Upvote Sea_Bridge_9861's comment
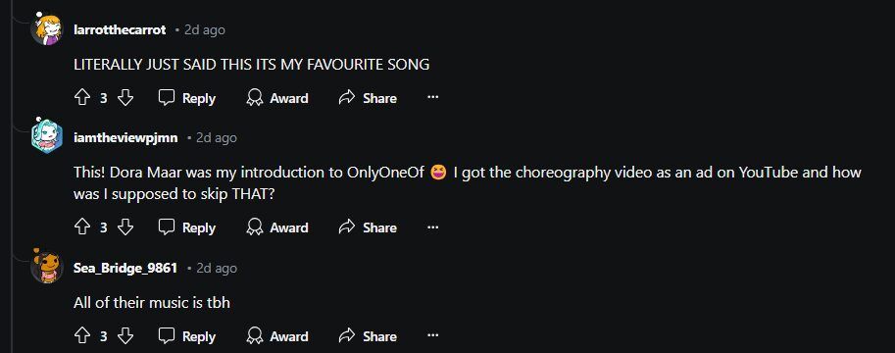This screenshot has height=353, width=895. 82,336
